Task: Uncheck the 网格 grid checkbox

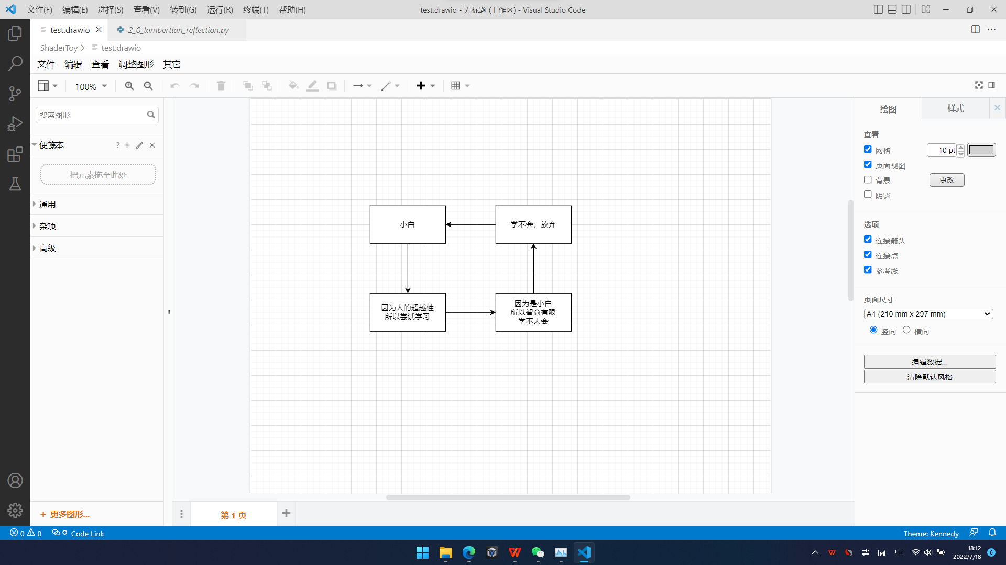Action: point(868,150)
